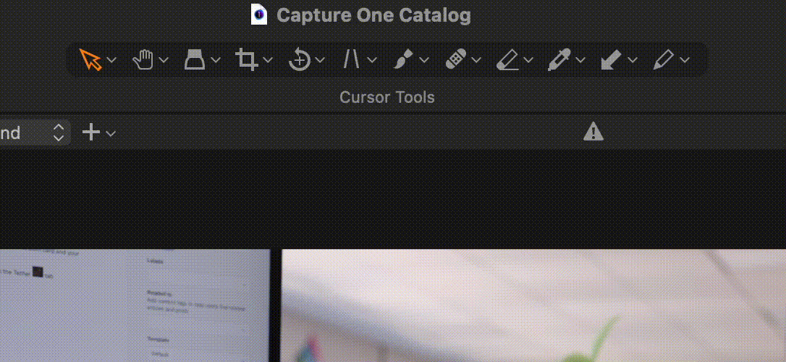786x362 pixels.
Task: Select the orange Select pointer tool
Action: coord(90,59)
